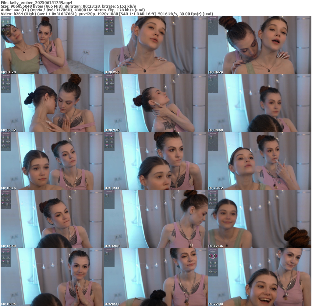Click the Audio line with aac details

pyautogui.click(x=73, y=10)
